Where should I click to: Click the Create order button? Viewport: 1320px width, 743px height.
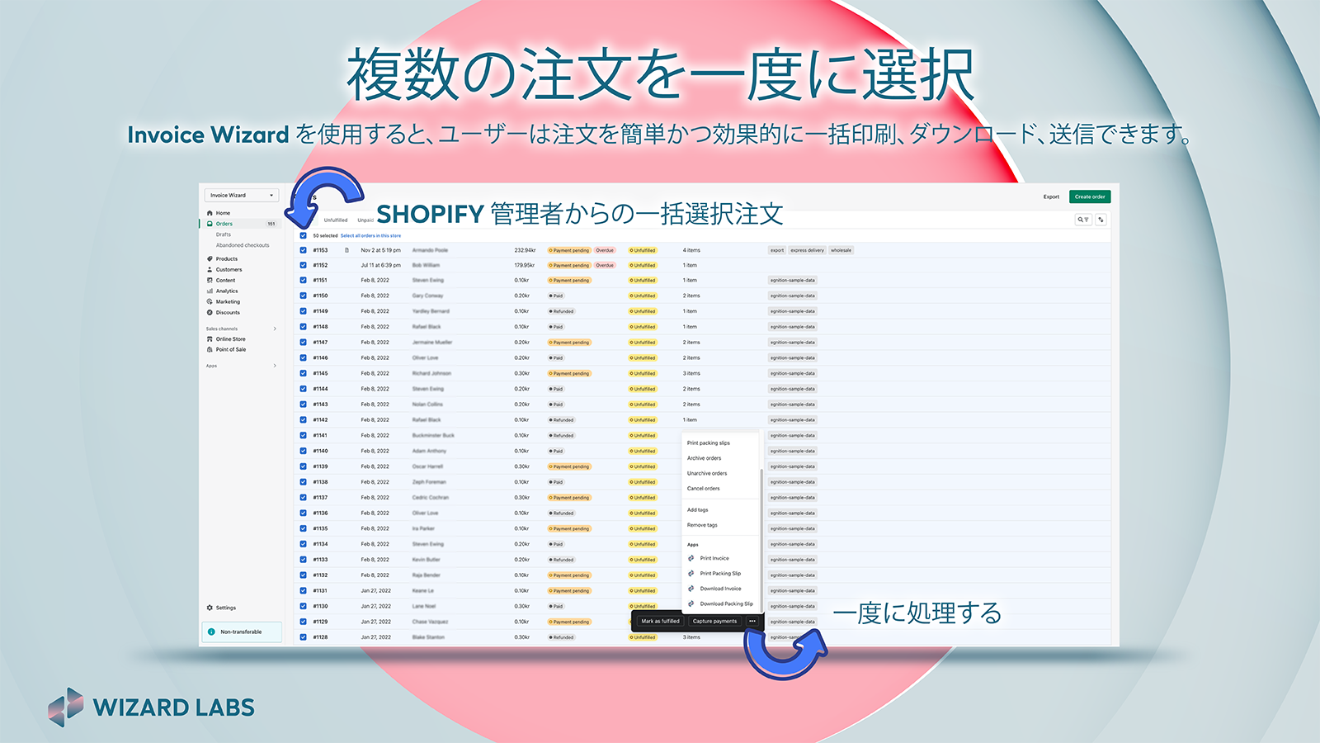click(x=1090, y=196)
